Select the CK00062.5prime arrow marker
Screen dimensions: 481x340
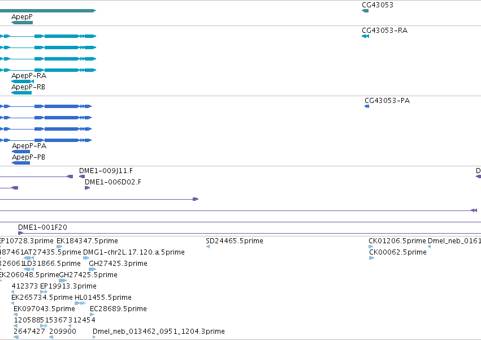pos(372,258)
